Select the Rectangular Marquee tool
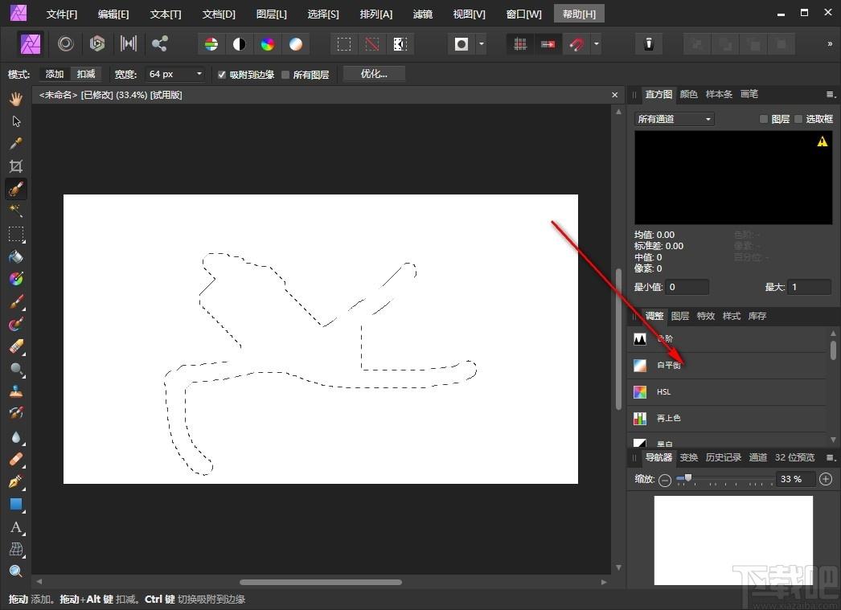The image size is (841, 610). [16, 234]
